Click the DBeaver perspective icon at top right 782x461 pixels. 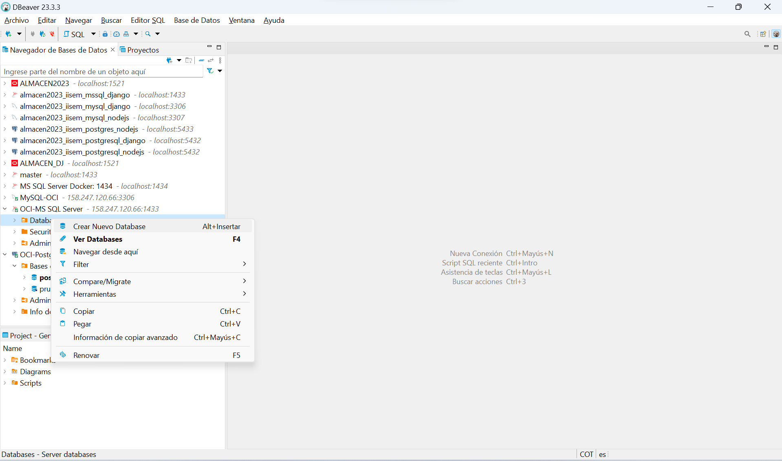click(x=776, y=34)
